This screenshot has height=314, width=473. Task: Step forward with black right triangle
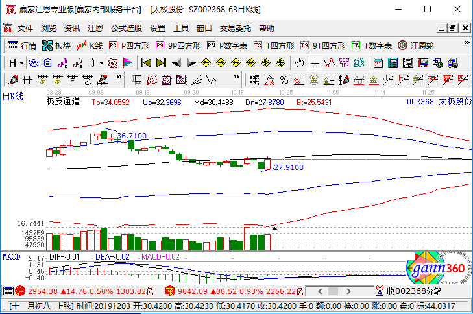191,63
